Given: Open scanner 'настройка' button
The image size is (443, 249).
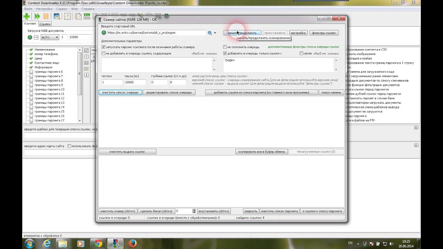Looking at the screenshot, I should tap(298, 33).
